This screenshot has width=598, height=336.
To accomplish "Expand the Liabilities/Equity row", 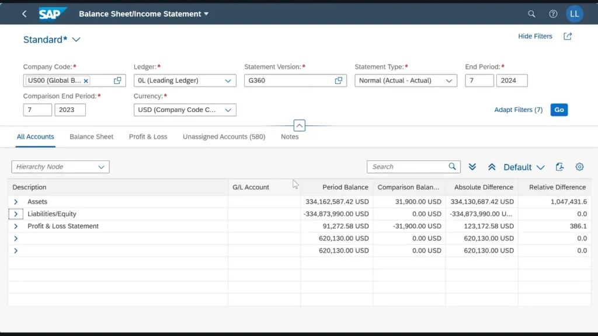I will click(x=16, y=213).
